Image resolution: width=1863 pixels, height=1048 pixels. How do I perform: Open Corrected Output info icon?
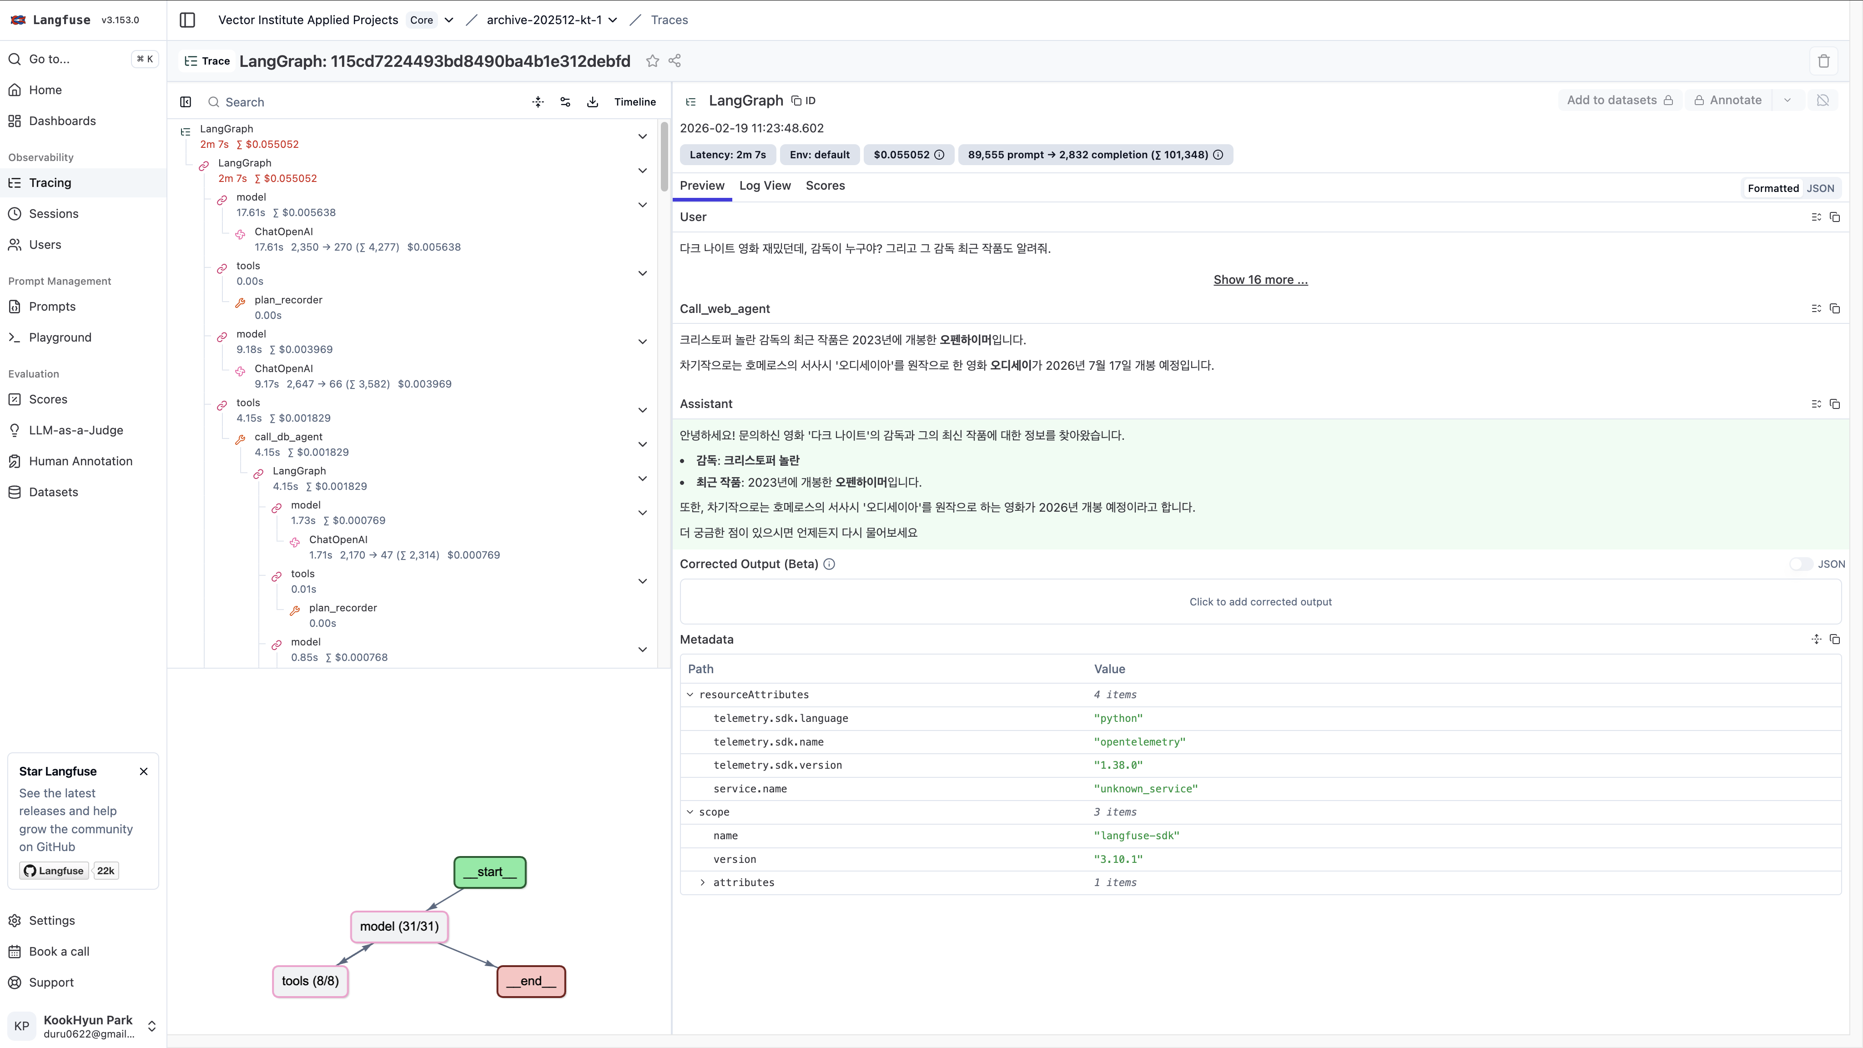pyautogui.click(x=830, y=564)
